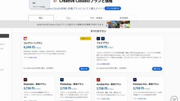
Task: Check Adobe Stock option in フォトプラン card
Action: (97, 68)
